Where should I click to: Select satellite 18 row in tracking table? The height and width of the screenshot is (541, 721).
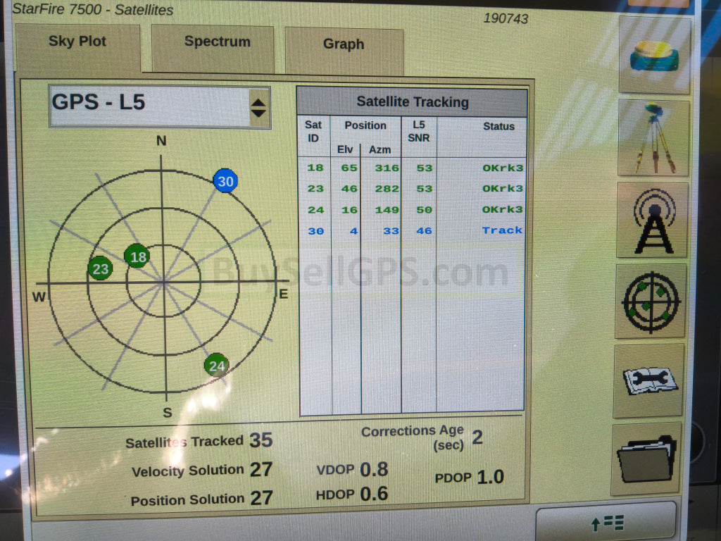[x=413, y=168]
